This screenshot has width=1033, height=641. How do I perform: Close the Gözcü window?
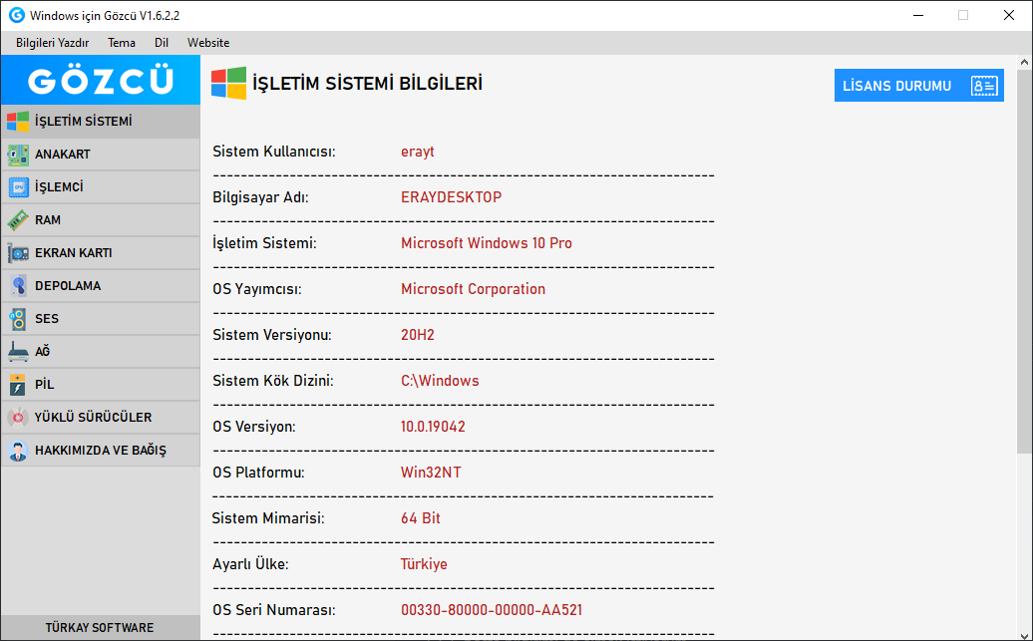[1009, 15]
